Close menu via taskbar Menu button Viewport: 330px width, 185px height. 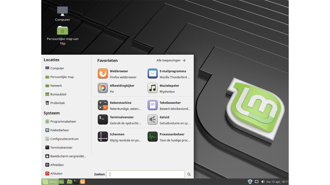pyautogui.click(x=50, y=182)
